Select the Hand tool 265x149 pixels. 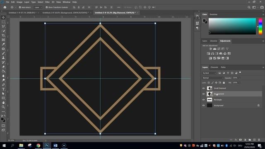[x=3, y=103]
